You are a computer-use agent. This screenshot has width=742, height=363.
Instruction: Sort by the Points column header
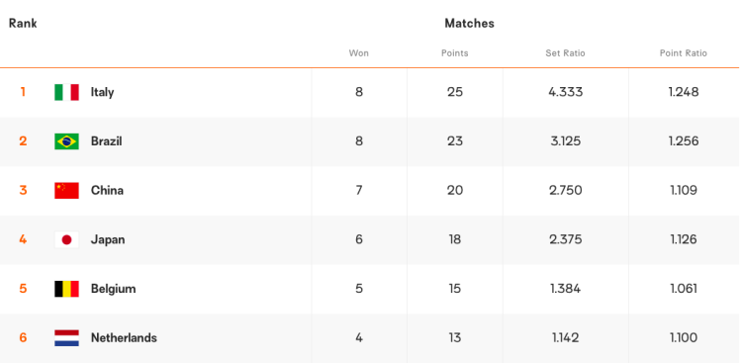(455, 53)
